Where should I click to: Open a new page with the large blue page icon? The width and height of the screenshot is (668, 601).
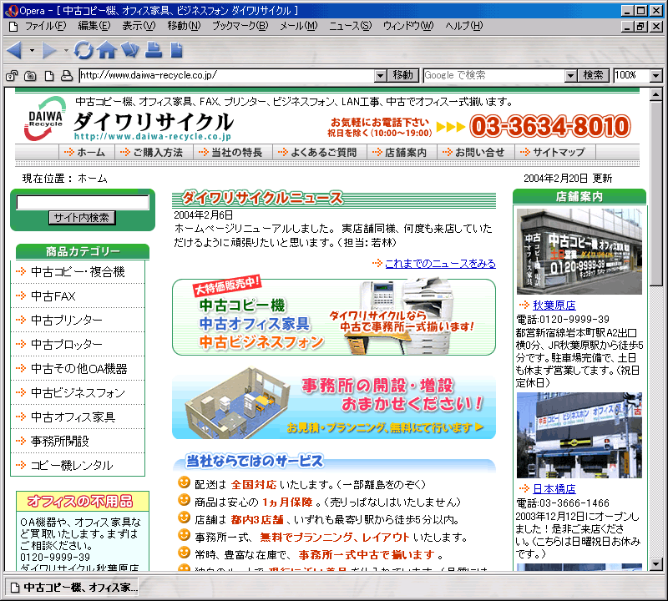[x=176, y=50]
